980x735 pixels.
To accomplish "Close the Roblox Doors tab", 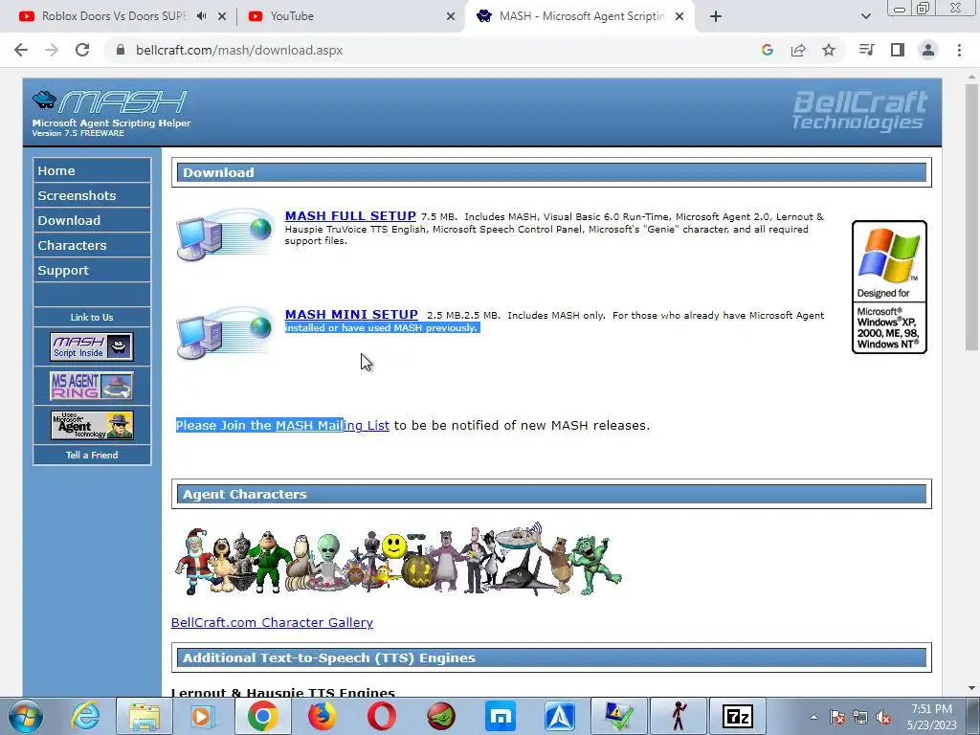I will (x=222, y=16).
